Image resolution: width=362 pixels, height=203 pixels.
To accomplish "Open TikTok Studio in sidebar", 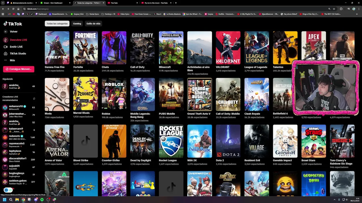I will coord(15,54).
